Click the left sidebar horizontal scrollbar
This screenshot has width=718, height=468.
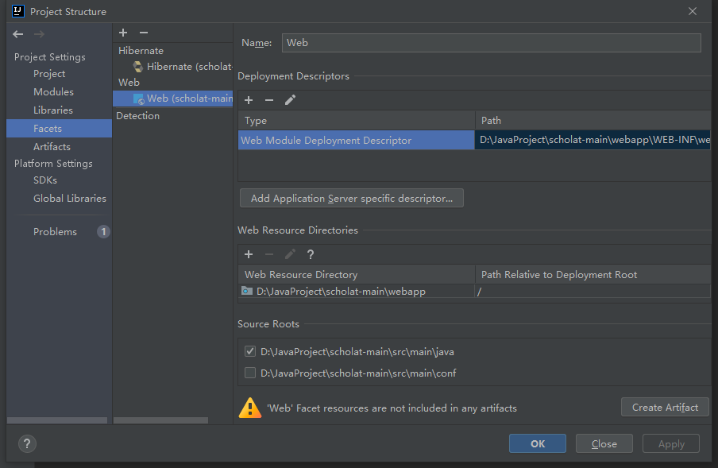(57, 420)
